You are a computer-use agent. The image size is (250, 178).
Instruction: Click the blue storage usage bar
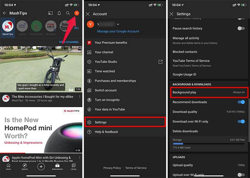click(x=178, y=144)
